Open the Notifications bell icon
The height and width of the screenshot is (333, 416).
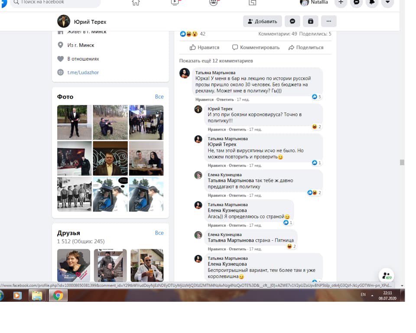click(x=372, y=3)
